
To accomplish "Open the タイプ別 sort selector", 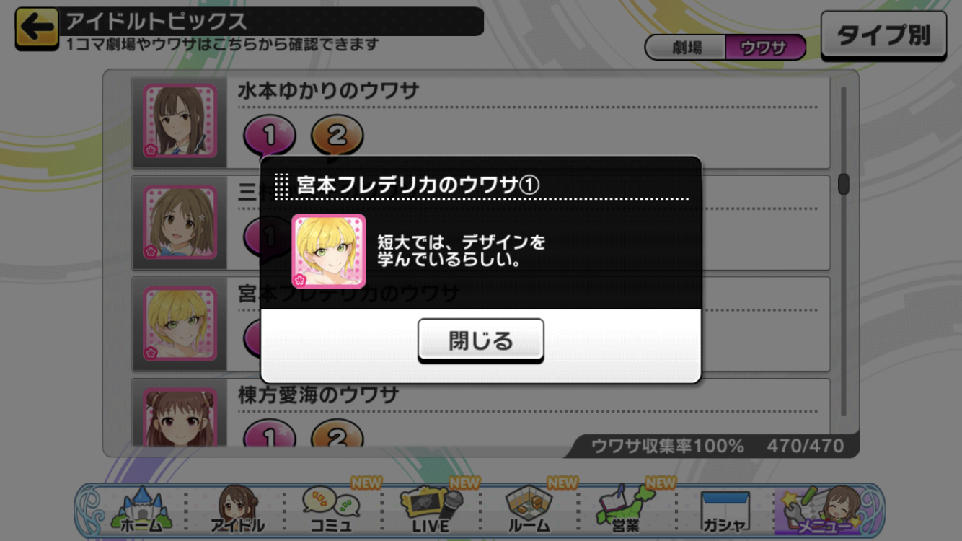I will pos(883,36).
